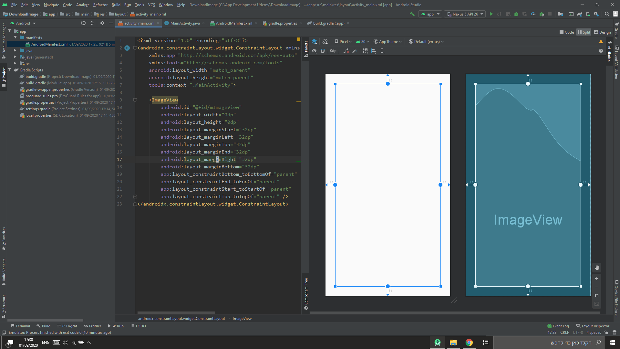Open the SDK Manager icon

(x=596, y=14)
